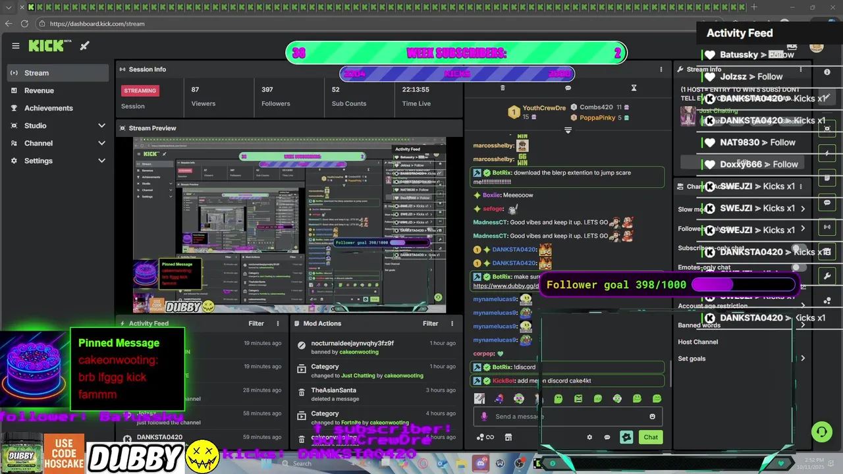Click Filter in the Activity Feed panel

(256, 323)
